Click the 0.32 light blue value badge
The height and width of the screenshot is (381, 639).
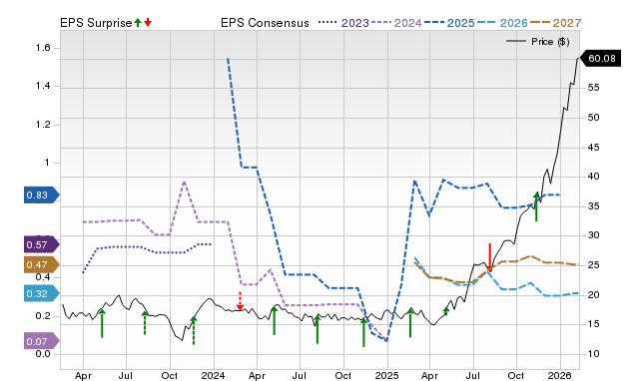pos(42,294)
